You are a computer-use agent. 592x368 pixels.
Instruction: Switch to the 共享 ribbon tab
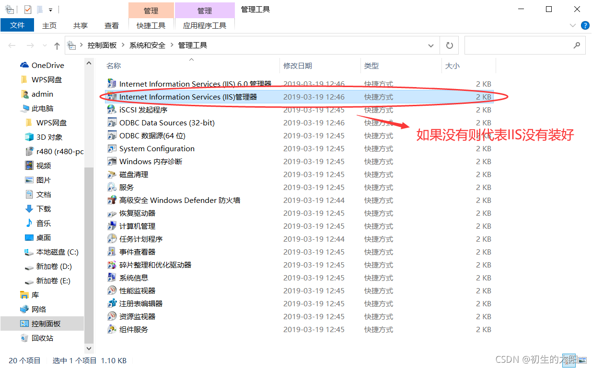(x=81, y=25)
